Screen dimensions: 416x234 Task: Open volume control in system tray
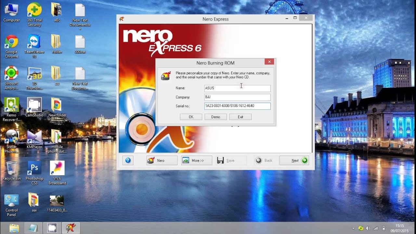[x=368, y=228]
